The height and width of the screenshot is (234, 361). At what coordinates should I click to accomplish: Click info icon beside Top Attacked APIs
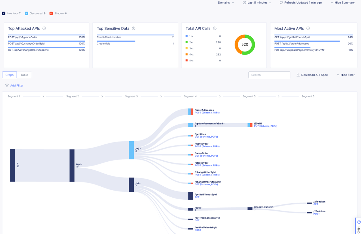pyautogui.click(x=44, y=28)
